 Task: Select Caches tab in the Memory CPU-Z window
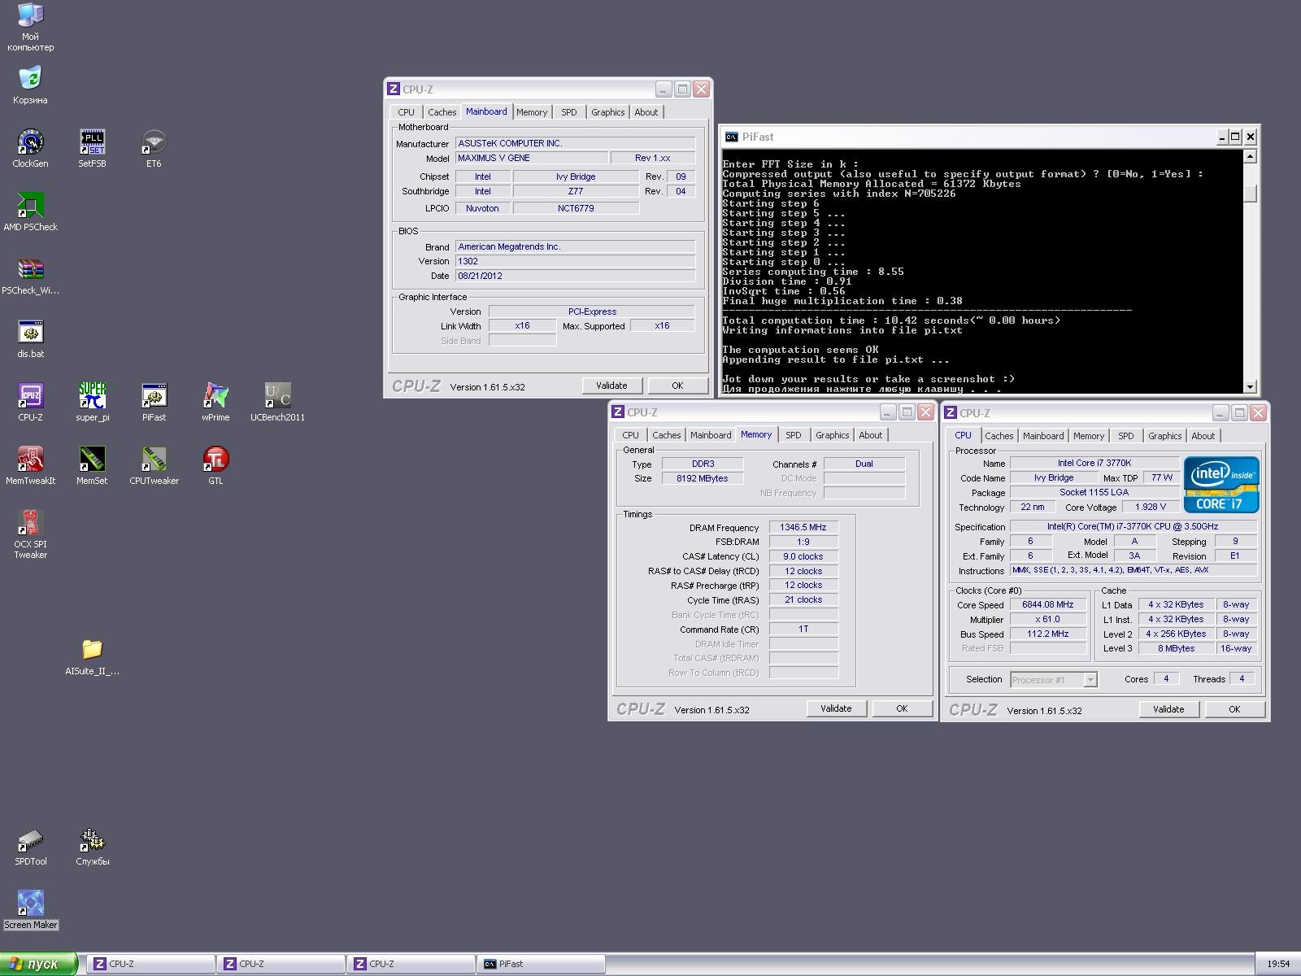pos(666,435)
